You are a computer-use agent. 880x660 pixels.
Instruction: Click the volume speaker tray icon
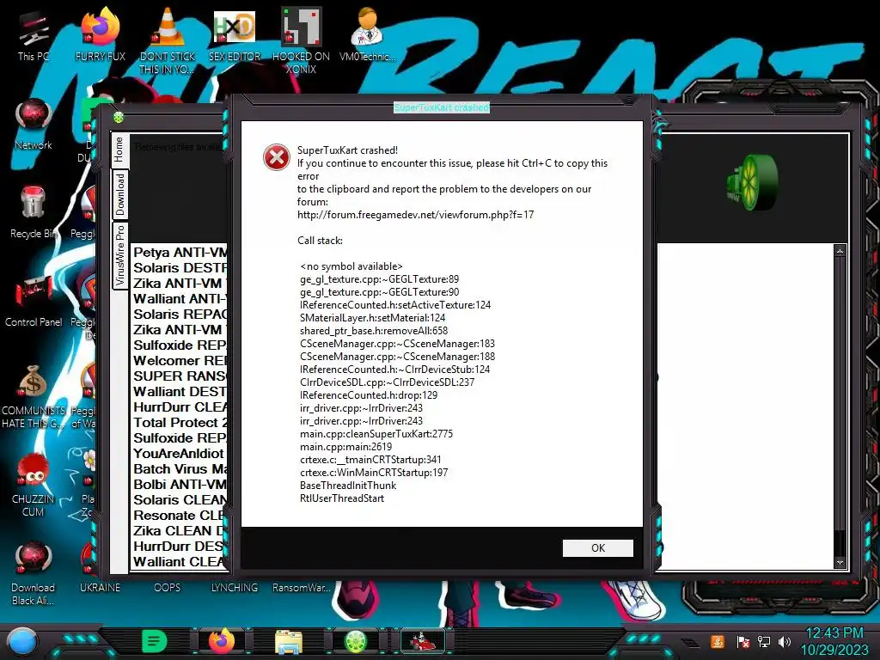(785, 641)
